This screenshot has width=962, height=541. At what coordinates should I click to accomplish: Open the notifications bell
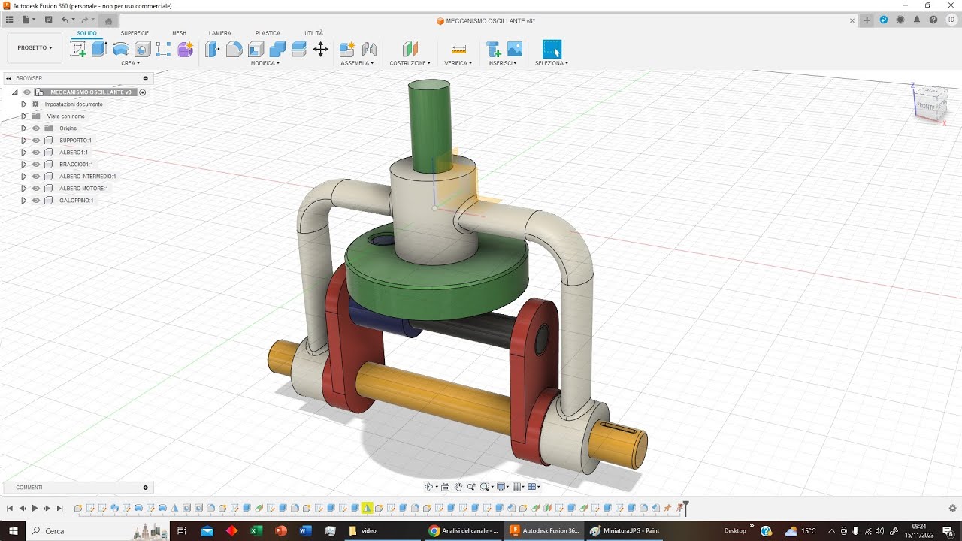(x=916, y=20)
